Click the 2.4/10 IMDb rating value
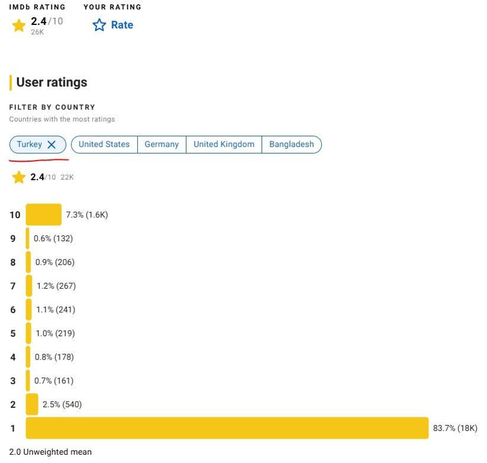Screen dimensions: 487x463 46,21
